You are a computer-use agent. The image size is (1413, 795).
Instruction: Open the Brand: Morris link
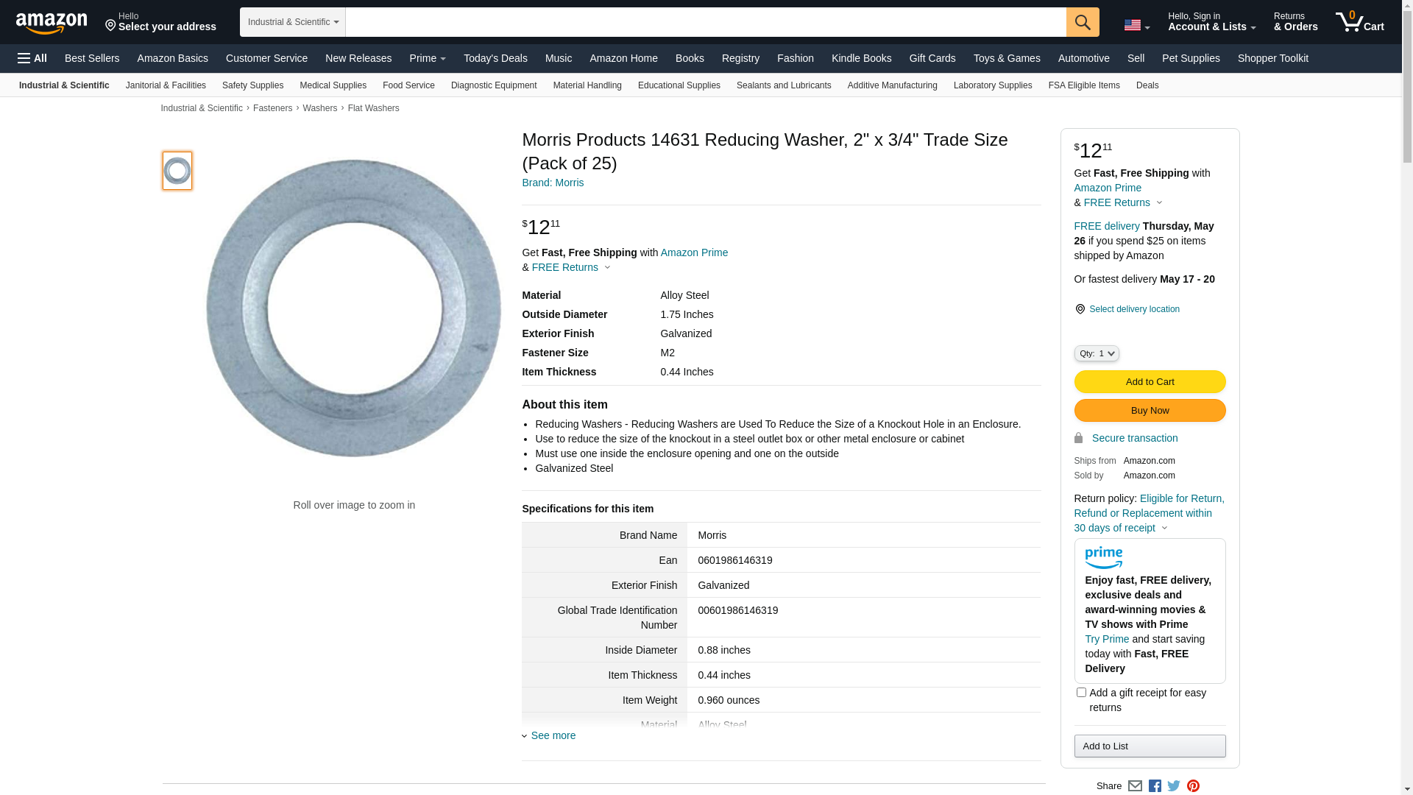pyautogui.click(x=553, y=183)
